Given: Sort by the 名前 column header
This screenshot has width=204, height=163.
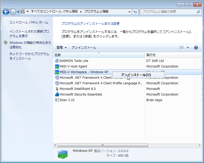Looking at the screenshot, I should coord(99,55).
